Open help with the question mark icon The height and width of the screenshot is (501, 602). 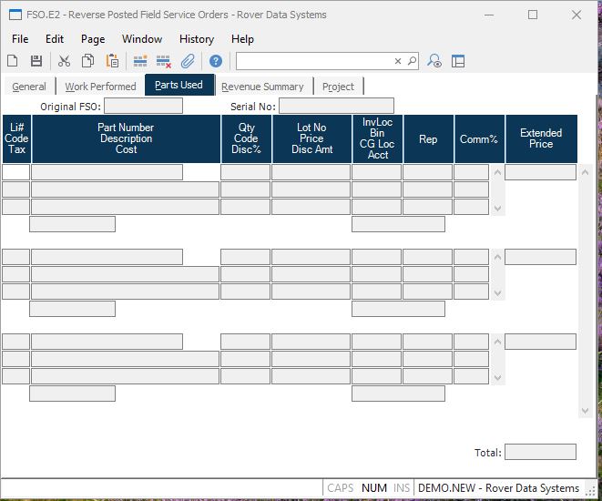pos(216,61)
